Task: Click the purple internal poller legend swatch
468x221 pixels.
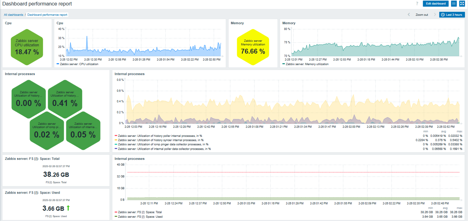Action: (x=116, y=149)
